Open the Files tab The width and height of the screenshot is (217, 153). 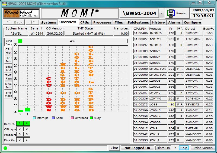(x=119, y=22)
